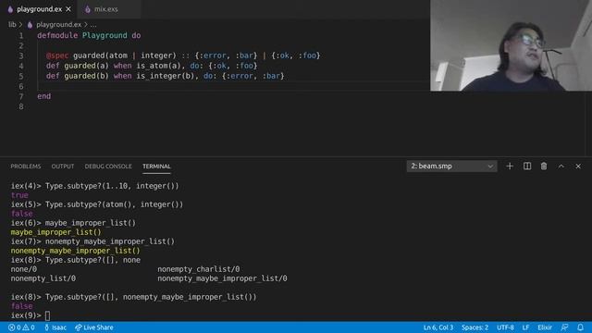592x333 pixels.
Task: Open the terminal selector dropdown showing beam.smp
Action: coord(451,166)
